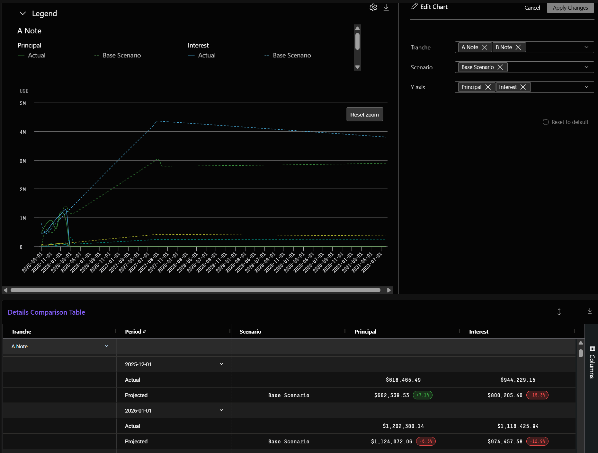Click Apply Changes button
The height and width of the screenshot is (453, 598).
pos(570,8)
